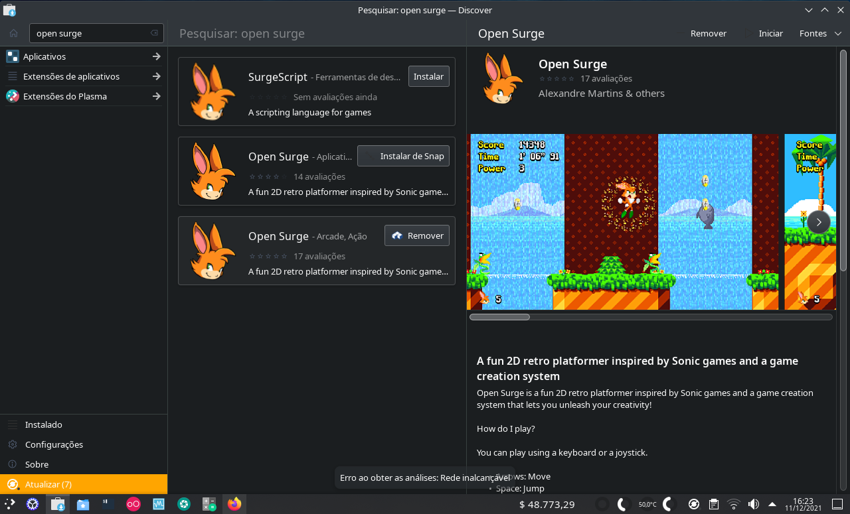Click Discover taskbar icon
This screenshot has height=514, width=850.
point(58,504)
